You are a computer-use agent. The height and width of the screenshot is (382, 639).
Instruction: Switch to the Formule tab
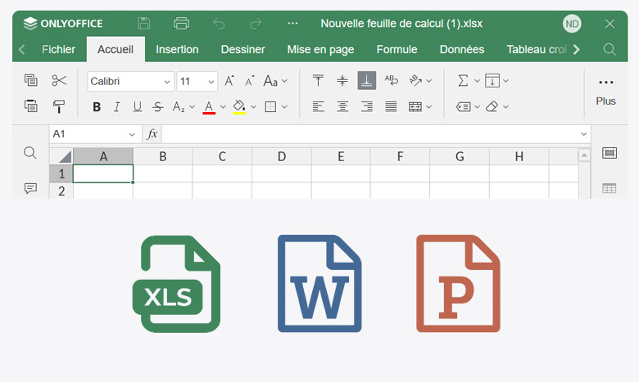pyautogui.click(x=397, y=50)
